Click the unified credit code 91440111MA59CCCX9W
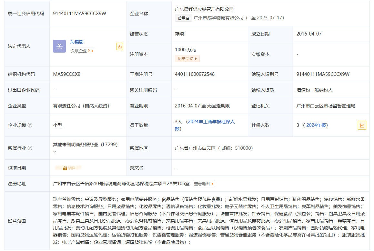 79,14
